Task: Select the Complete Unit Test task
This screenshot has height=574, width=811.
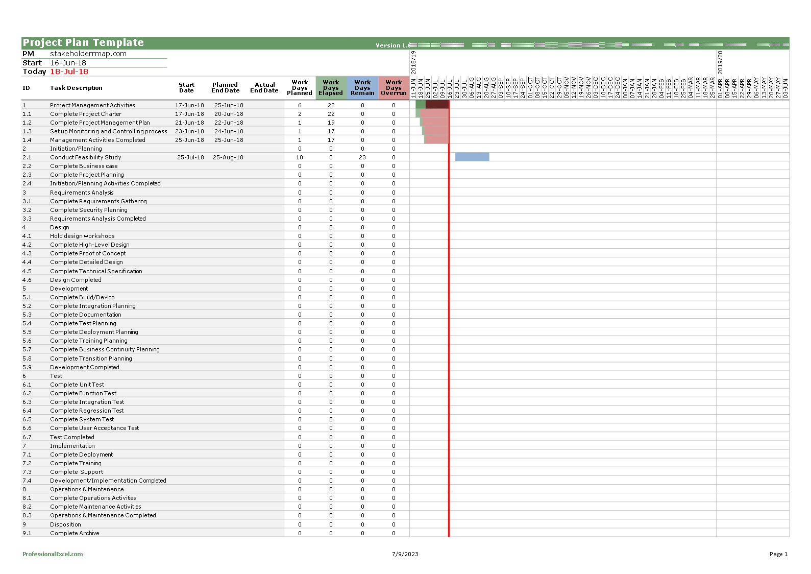Action: tap(77, 385)
